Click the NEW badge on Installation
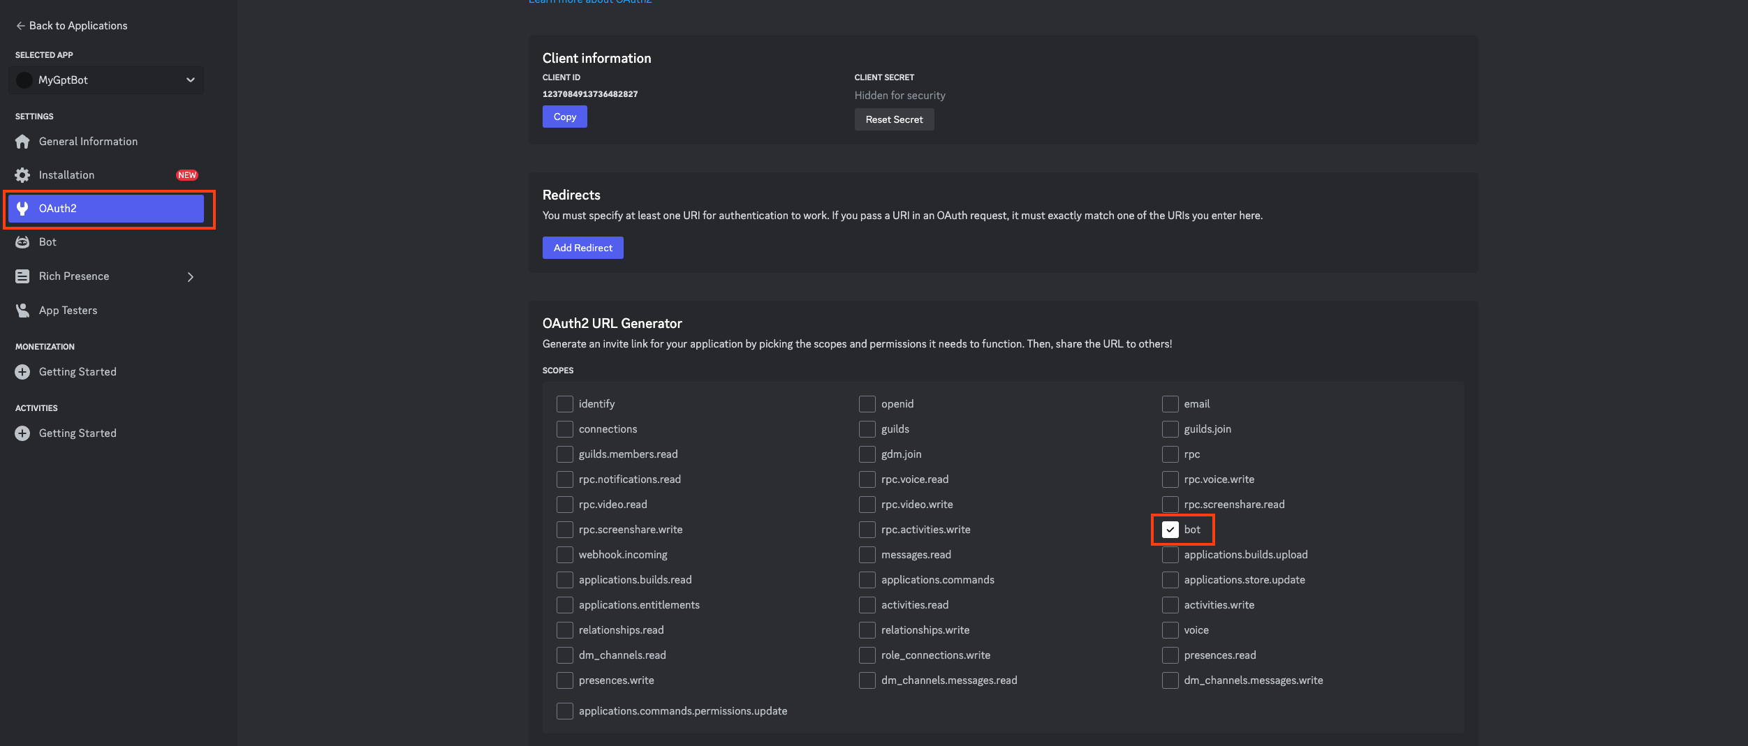Image resolution: width=1748 pixels, height=746 pixels. point(187,175)
